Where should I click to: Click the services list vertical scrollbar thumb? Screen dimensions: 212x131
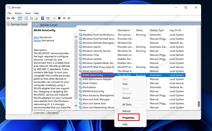point(199,104)
